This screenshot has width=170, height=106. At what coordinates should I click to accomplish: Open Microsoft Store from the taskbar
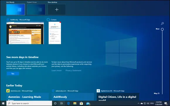pyautogui.click(x=81, y=103)
